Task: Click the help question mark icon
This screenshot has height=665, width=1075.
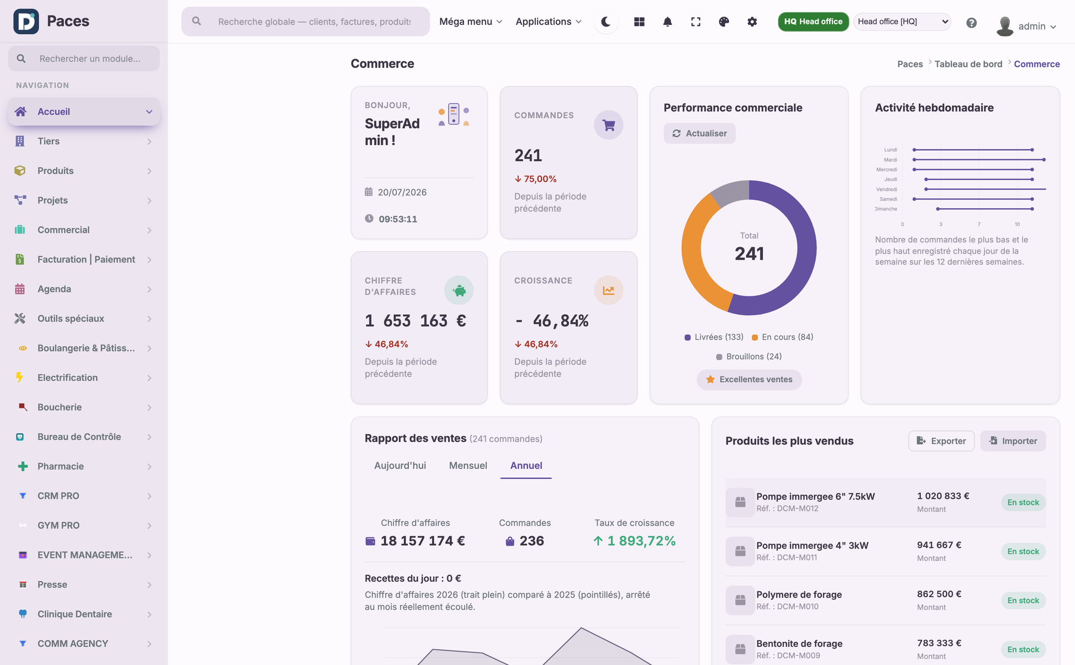Action: (971, 23)
